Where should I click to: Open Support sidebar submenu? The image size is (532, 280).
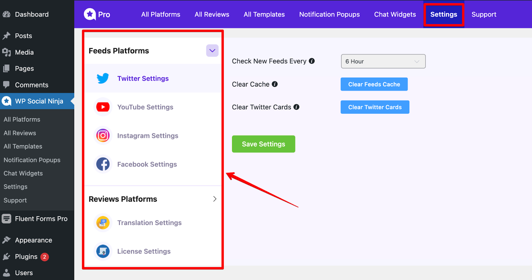point(15,200)
